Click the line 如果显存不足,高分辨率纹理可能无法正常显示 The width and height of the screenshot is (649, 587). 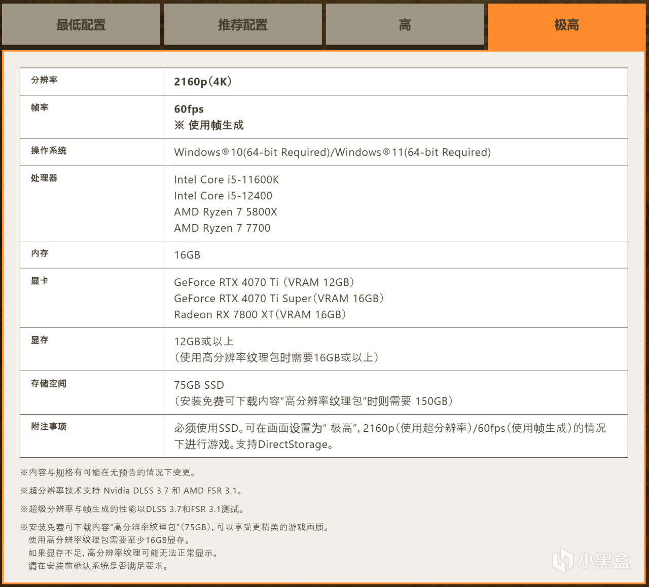coord(124,553)
